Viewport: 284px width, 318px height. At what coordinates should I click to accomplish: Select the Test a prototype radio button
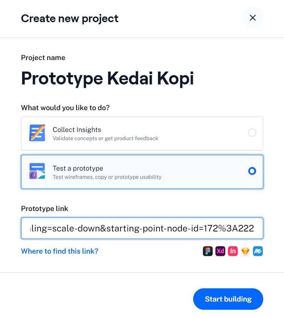coord(252,171)
